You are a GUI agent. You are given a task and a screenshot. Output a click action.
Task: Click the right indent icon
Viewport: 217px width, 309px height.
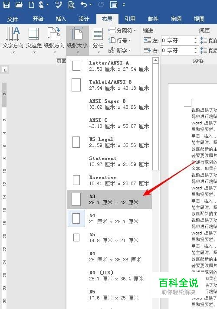coord(148,50)
